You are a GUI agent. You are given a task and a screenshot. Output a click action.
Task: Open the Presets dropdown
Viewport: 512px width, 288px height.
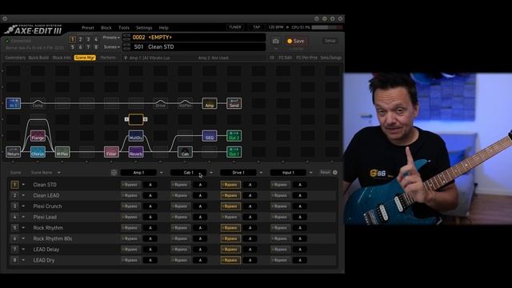(111, 38)
